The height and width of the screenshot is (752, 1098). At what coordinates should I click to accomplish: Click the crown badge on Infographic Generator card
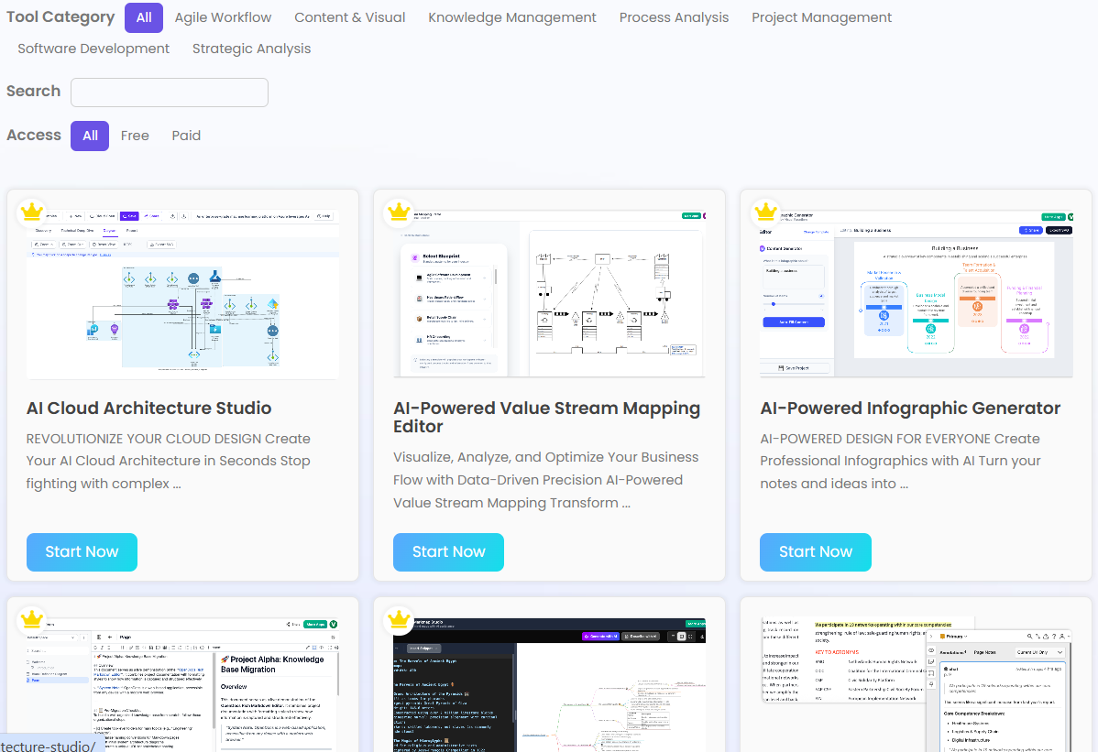click(765, 213)
